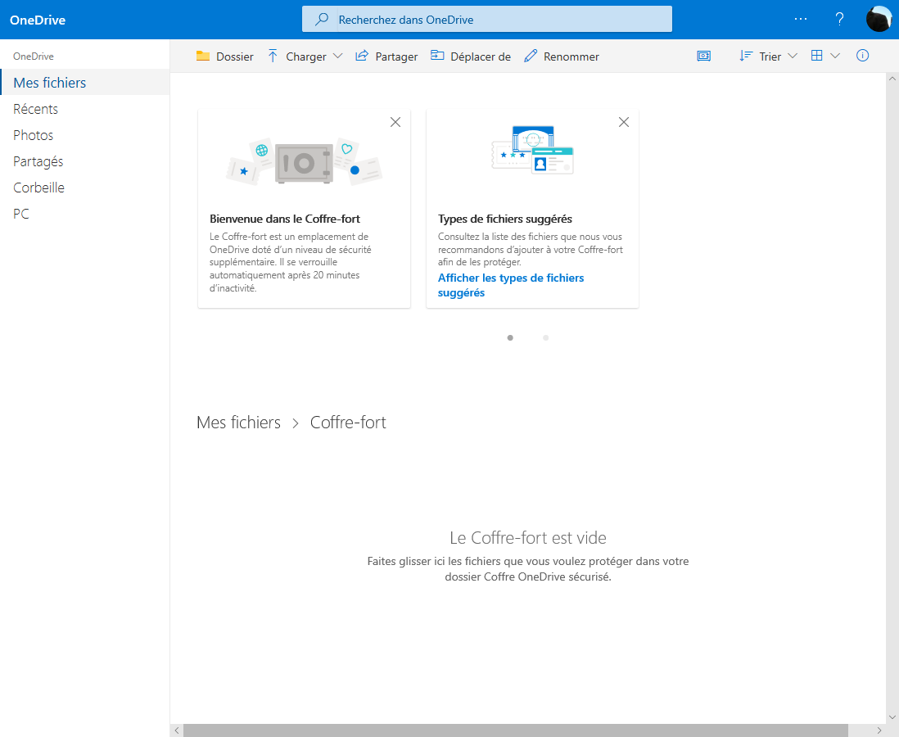The width and height of the screenshot is (899, 737).
Task: Click the Coffre-fort breadcrumb
Action: (x=348, y=423)
